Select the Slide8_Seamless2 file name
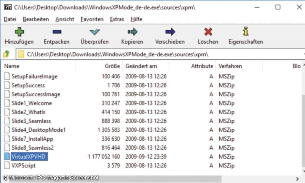This screenshot has height=183, width=305. [x=33, y=148]
